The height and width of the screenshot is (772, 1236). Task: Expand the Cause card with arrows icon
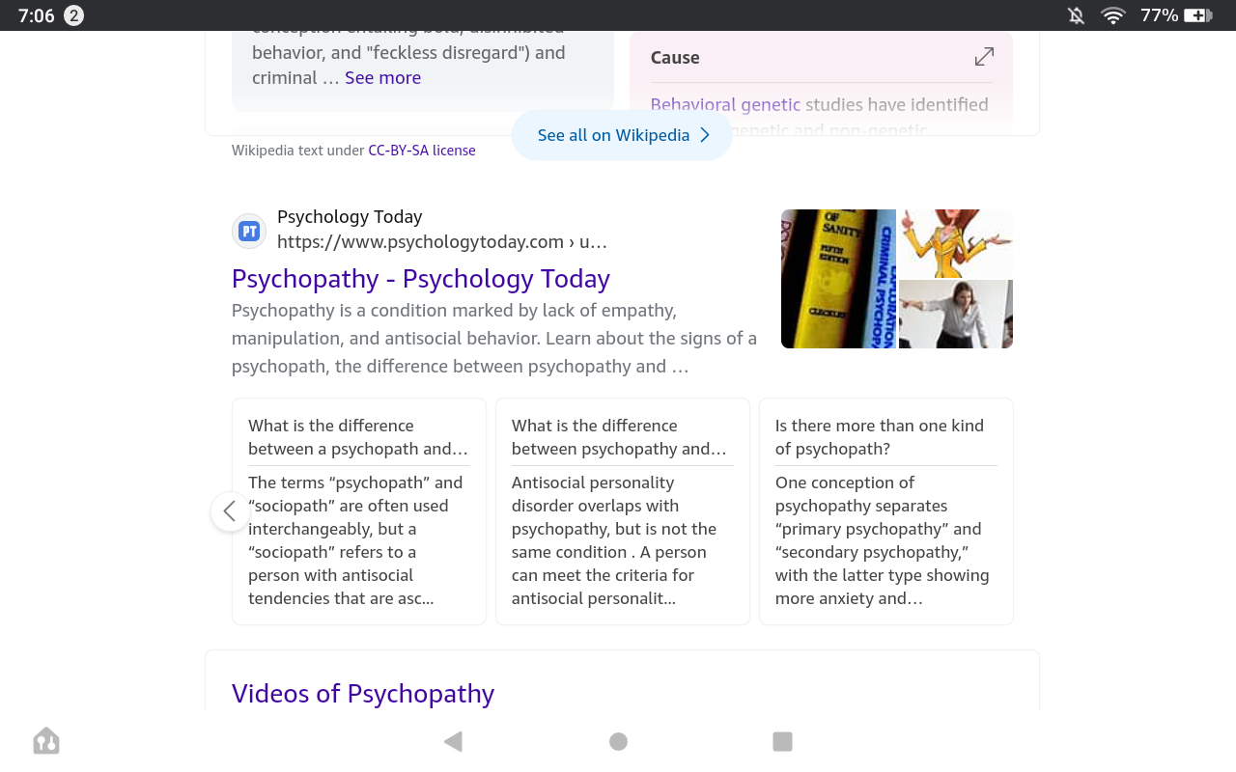tap(984, 57)
